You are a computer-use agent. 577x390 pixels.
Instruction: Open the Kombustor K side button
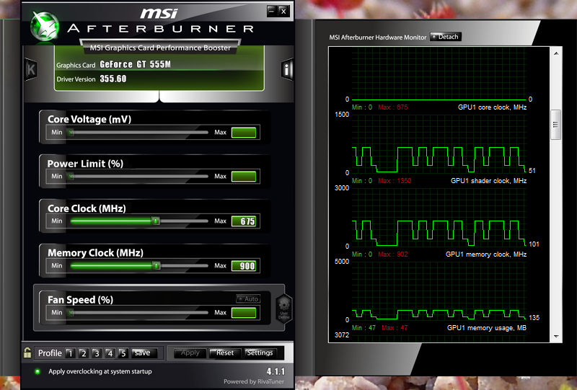click(30, 69)
